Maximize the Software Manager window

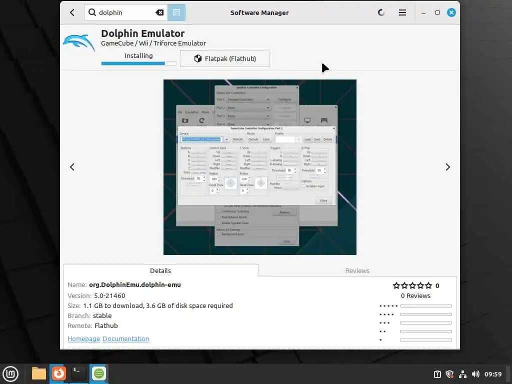437,12
